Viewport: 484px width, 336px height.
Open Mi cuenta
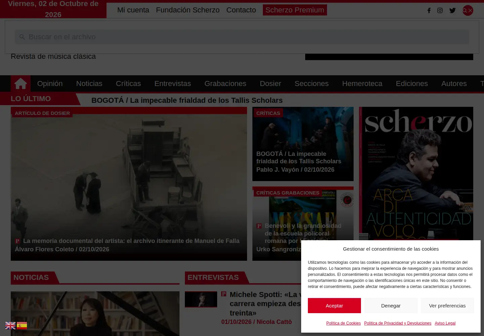[133, 10]
